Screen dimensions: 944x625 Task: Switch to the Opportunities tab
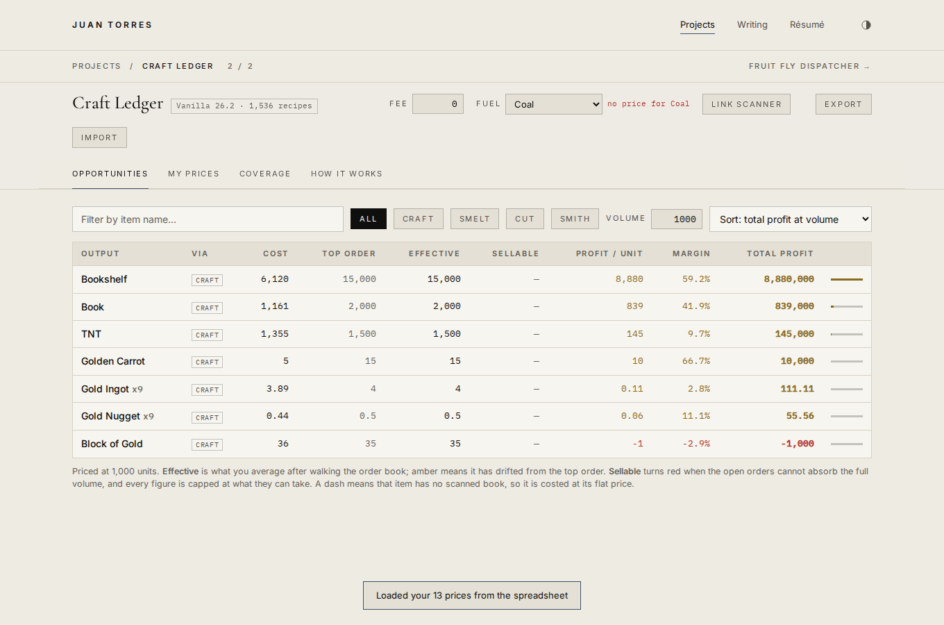pyautogui.click(x=110, y=174)
